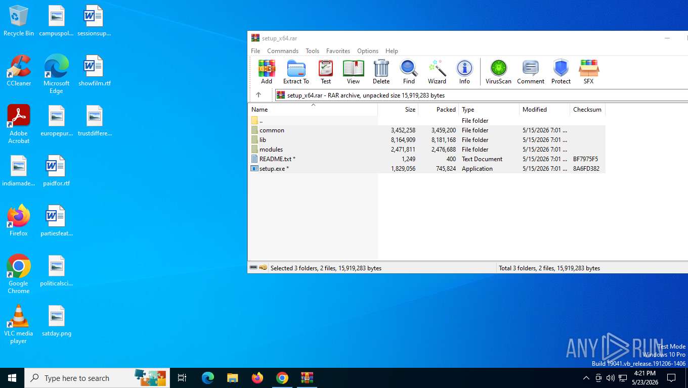This screenshot has height=388, width=688.
Task: Click the archive path address field
Action: [481, 95]
